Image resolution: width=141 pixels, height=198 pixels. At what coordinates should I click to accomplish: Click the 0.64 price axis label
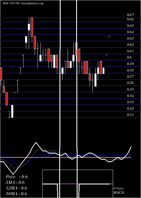130,32
